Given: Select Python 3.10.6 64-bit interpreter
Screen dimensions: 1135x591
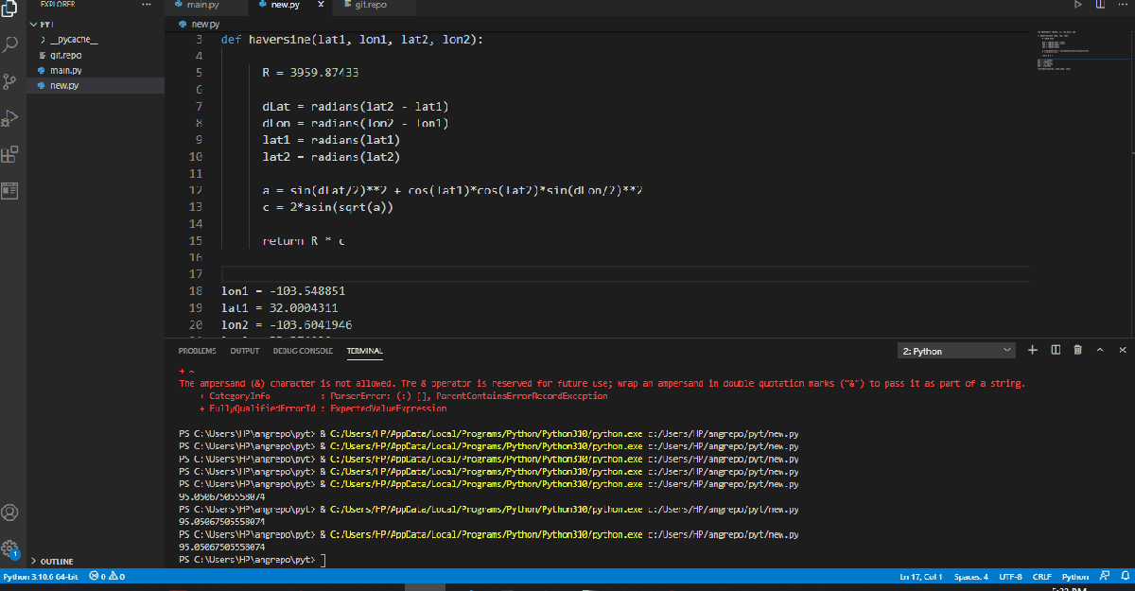Looking at the screenshot, I should pos(42,576).
